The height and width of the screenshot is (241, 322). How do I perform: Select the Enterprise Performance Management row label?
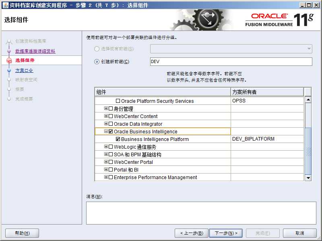pyautogui.click(x=155, y=177)
